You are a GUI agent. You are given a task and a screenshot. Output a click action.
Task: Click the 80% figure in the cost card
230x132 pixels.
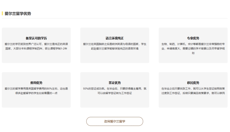[47, 89]
